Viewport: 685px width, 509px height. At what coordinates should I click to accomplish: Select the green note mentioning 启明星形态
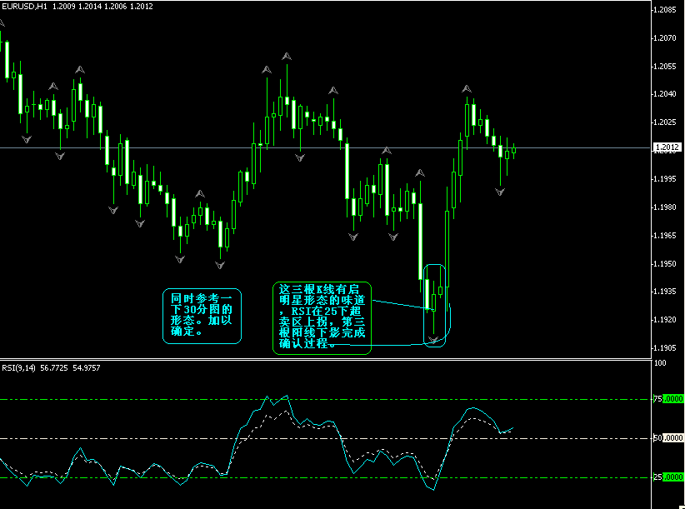(x=322, y=317)
